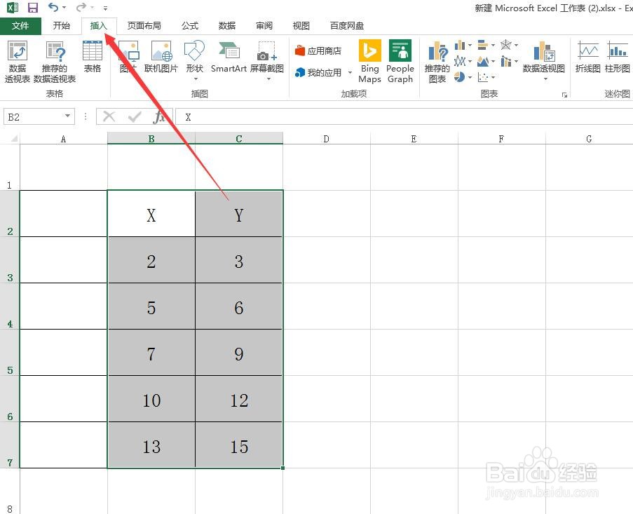Image resolution: width=633 pixels, height=514 pixels.
Task: Select the cell containing X
Action: 151,214
